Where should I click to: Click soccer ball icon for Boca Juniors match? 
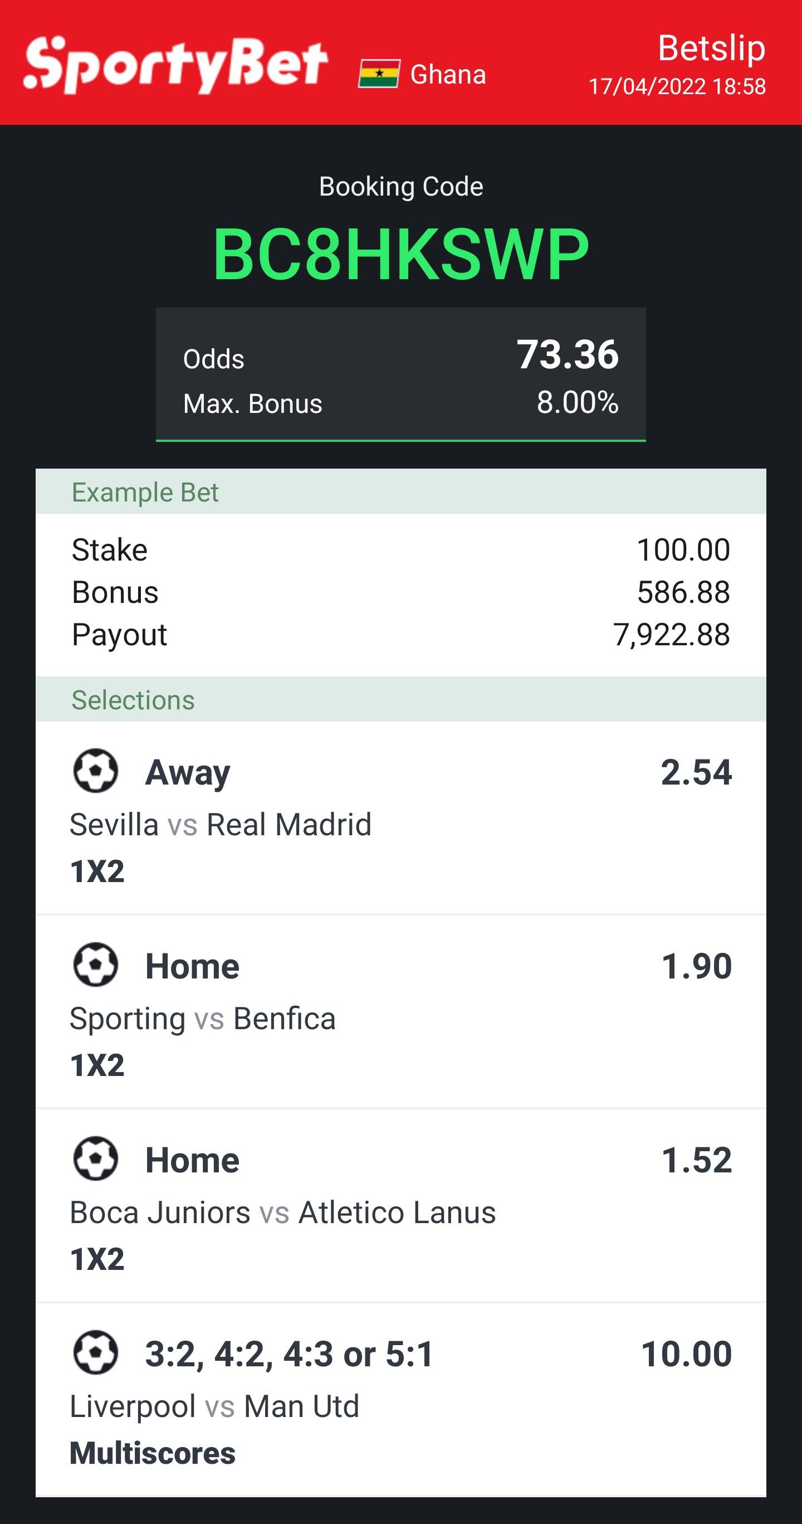point(95,1158)
